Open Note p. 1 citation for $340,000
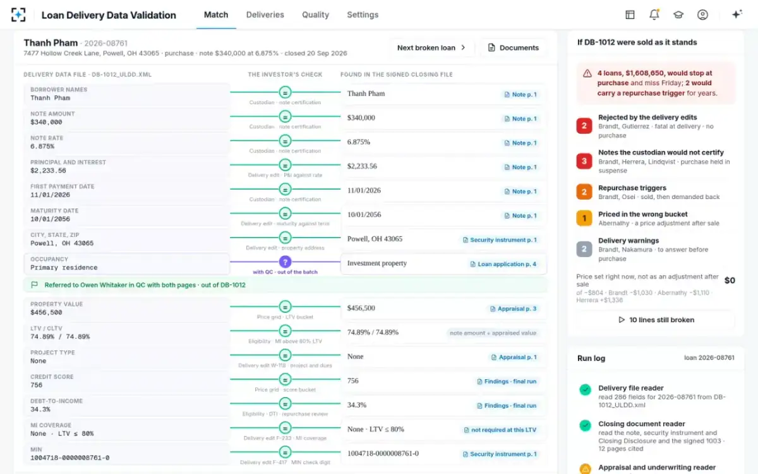 click(520, 118)
